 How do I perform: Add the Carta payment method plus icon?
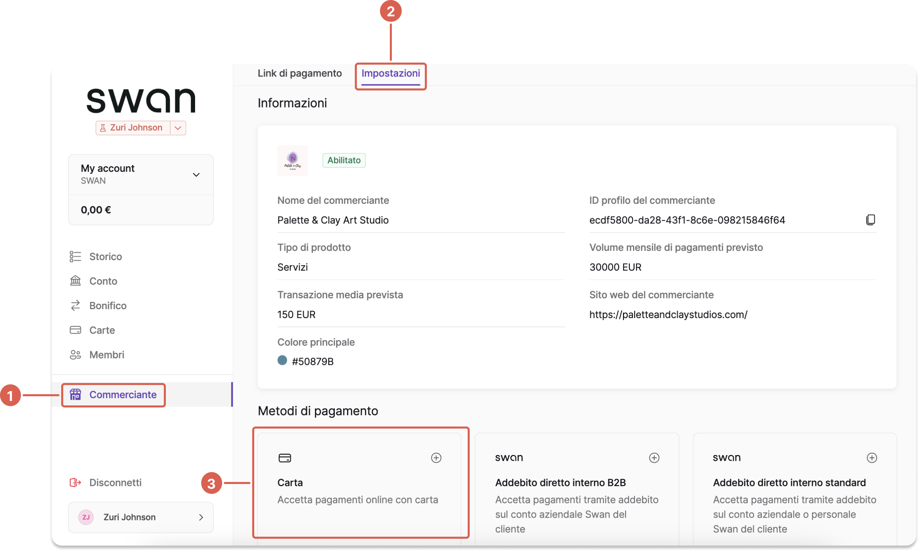click(x=436, y=458)
